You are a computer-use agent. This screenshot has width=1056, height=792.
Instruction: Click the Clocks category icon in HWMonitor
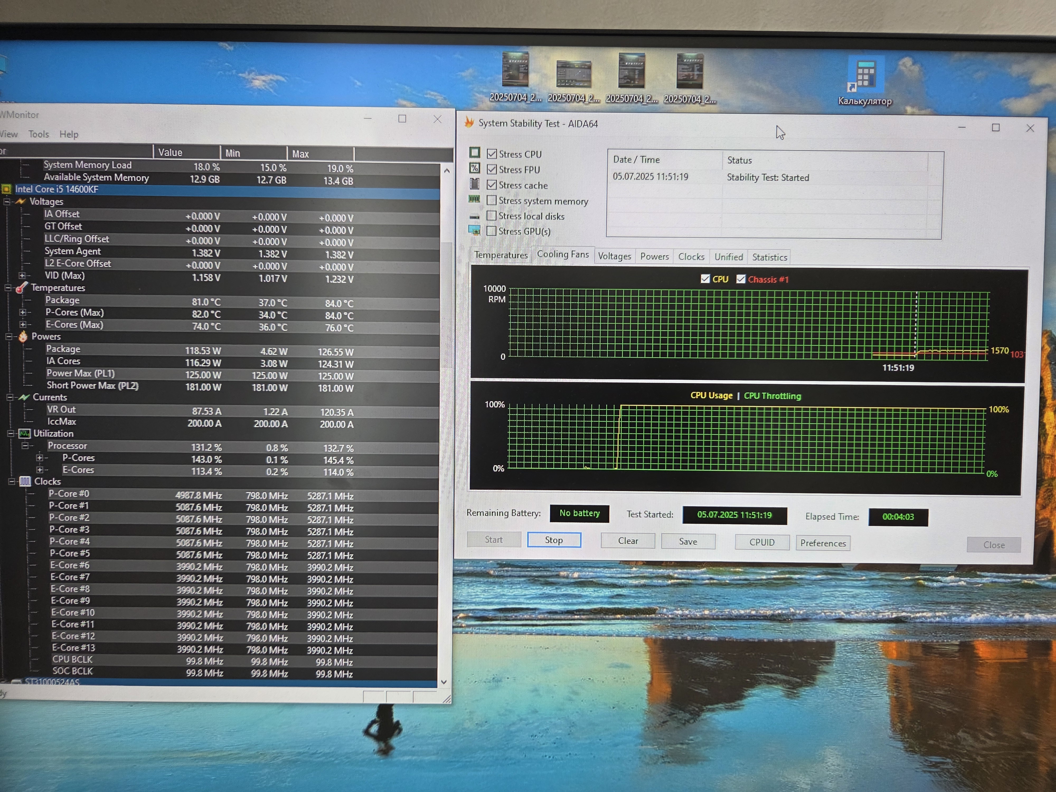tap(25, 482)
